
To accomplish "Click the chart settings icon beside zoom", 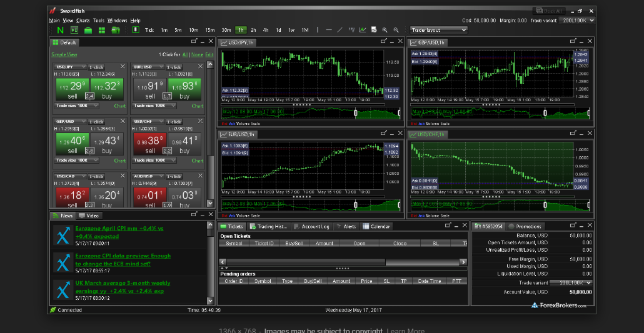I will point(374,30).
